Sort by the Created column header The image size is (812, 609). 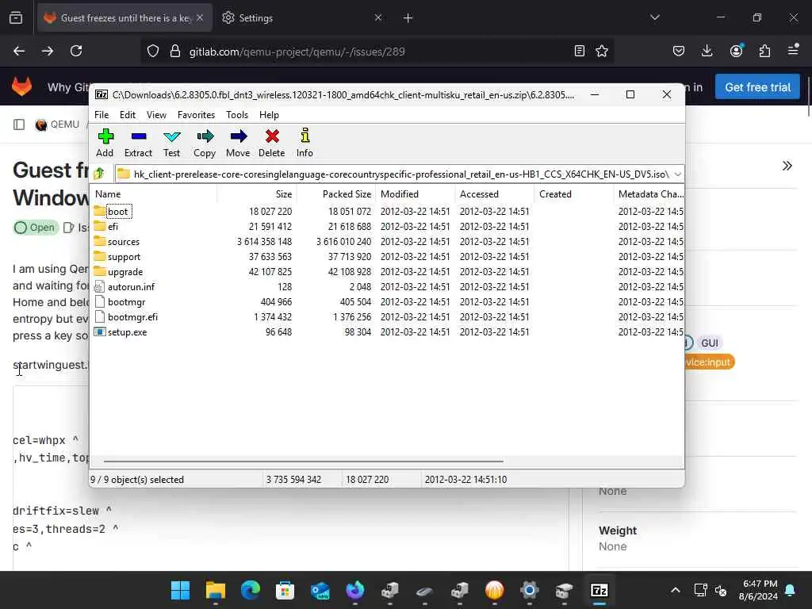[574, 194]
